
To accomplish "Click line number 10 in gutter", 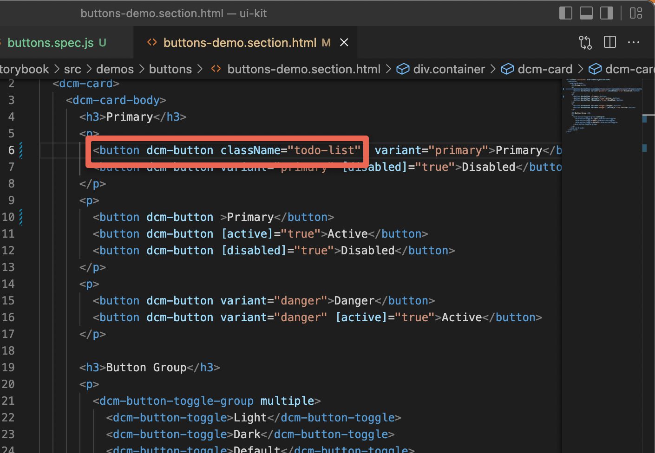I will tap(8, 217).
